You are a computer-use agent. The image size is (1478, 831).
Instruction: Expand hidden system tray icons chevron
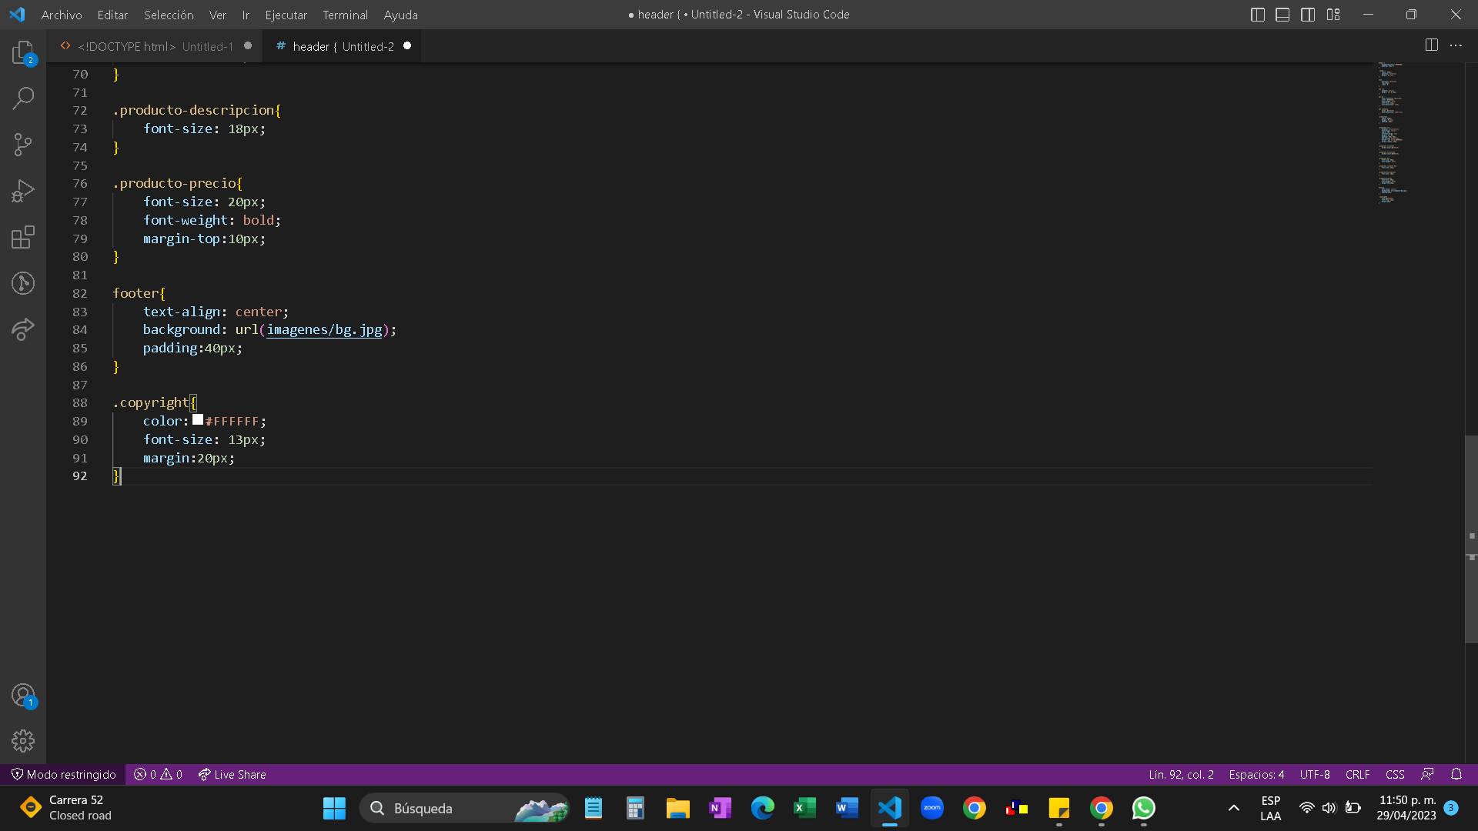[1233, 808]
